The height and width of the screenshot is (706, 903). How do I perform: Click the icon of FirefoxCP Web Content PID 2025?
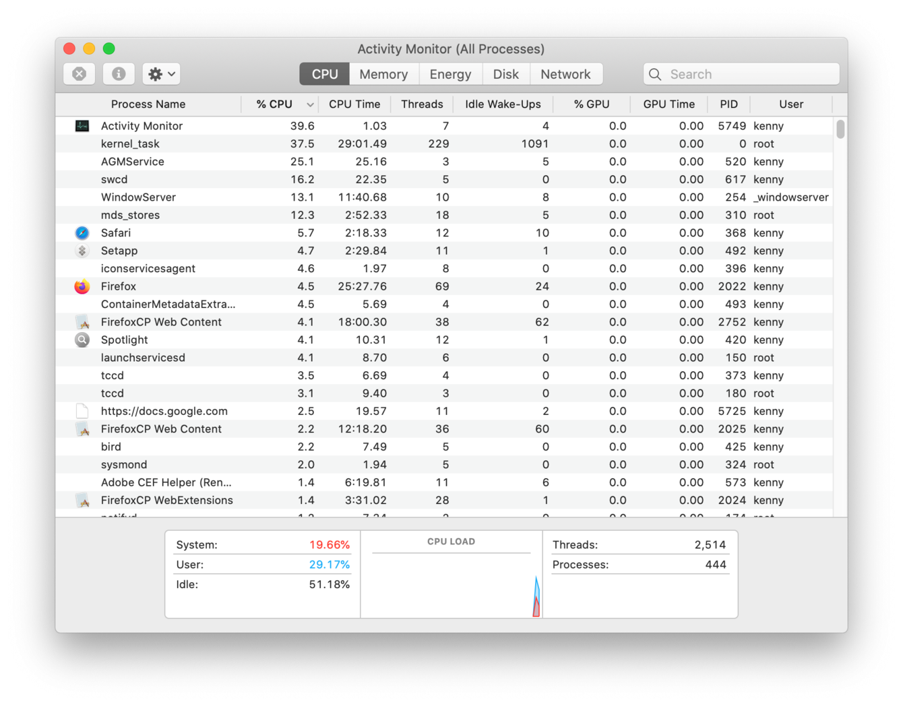pyautogui.click(x=82, y=429)
